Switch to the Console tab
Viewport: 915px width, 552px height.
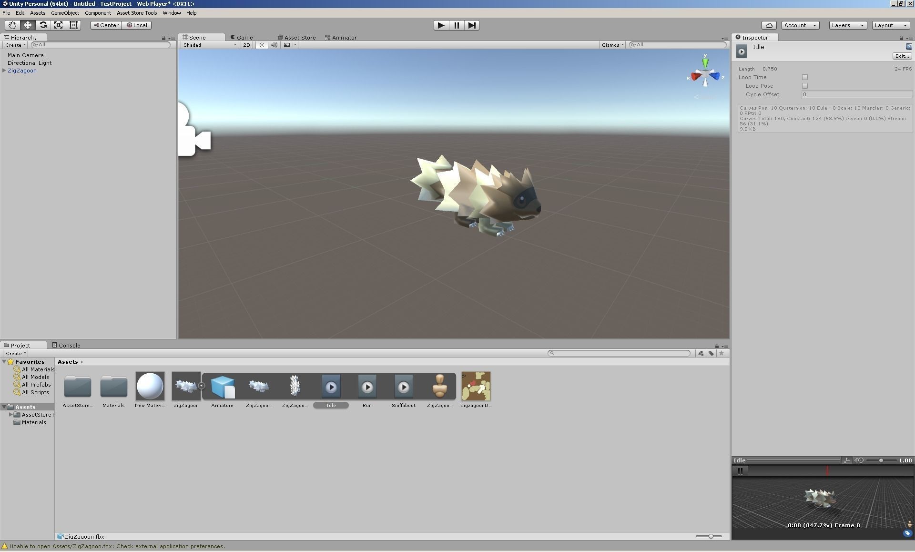(66, 345)
